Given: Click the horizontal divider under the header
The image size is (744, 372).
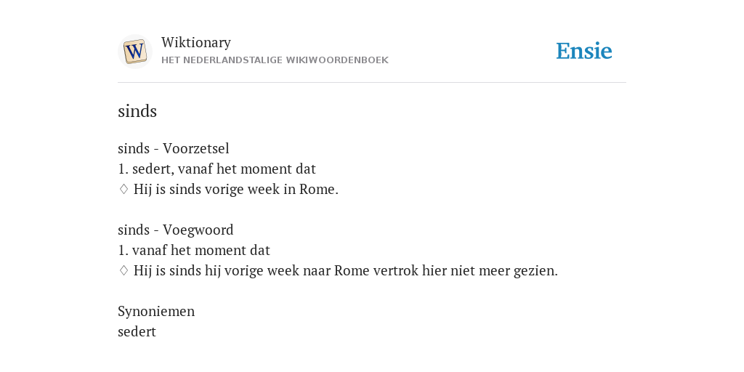Looking at the screenshot, I should pos(372,83).
